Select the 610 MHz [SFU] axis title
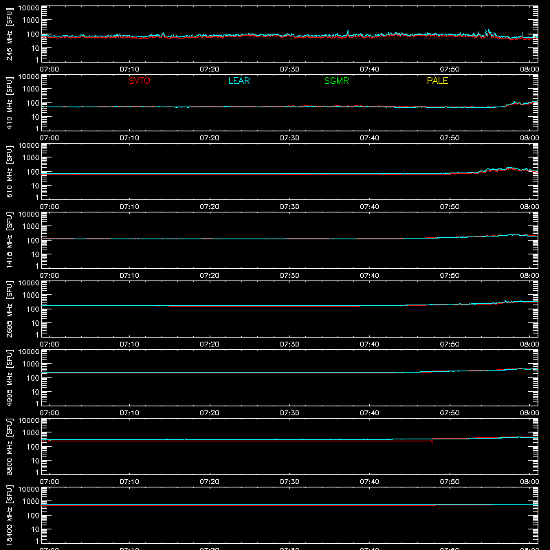 coord(9,172)
